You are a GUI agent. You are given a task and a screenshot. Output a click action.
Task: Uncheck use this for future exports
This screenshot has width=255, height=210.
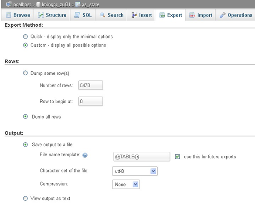point(177,157)
